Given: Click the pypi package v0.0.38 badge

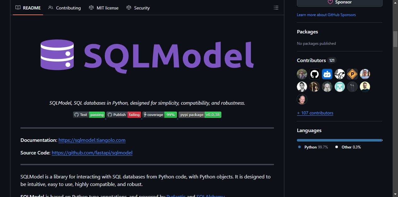Looking at the screenshot, I should point(200,115).
